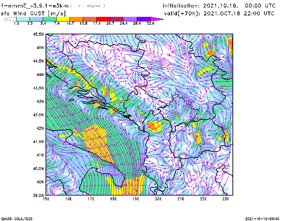
Task: Click legend value 20.7
Action: point(110,23)
